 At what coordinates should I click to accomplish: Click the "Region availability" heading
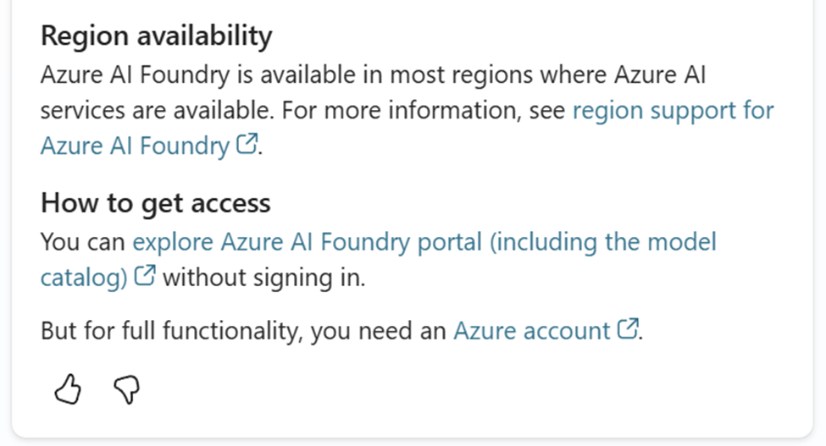coord(157,36)
